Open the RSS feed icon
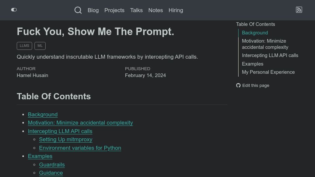 coord(299,10)
